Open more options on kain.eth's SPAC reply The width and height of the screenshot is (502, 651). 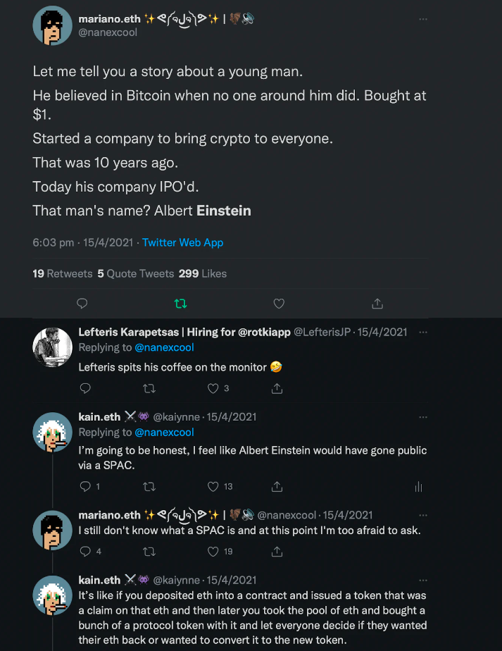422,417
